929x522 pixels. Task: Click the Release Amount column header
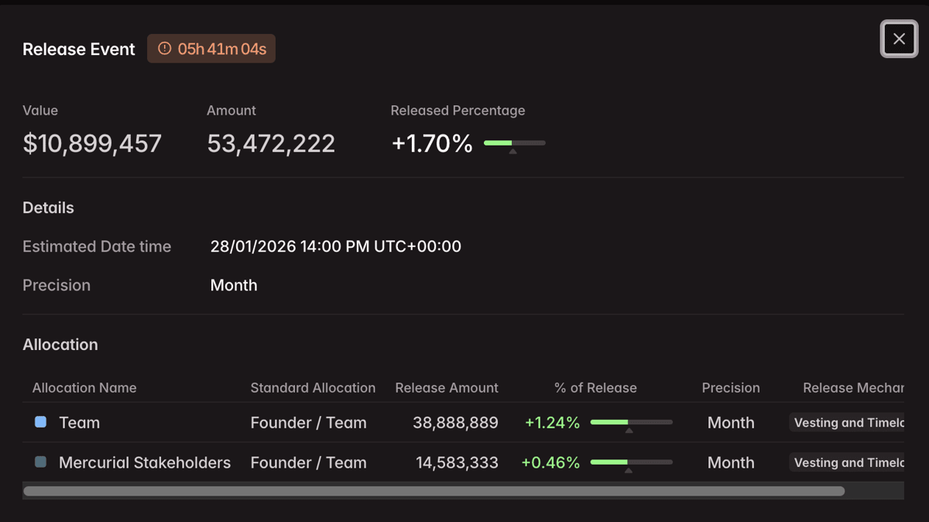point(447,388)
